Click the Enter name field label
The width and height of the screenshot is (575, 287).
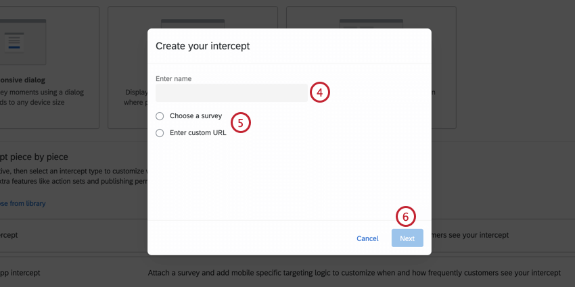pos(173,78)
